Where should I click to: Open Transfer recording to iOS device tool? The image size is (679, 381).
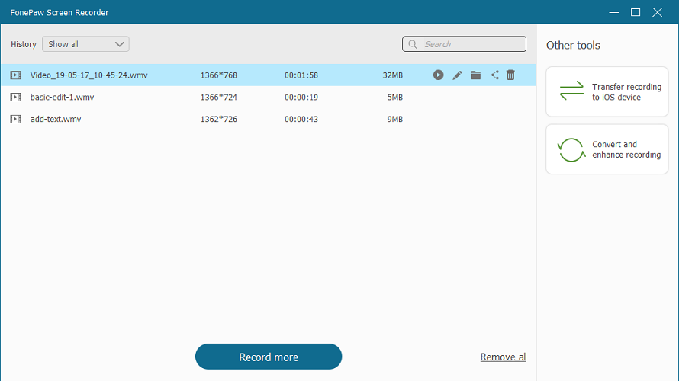(x=607, y=91)
